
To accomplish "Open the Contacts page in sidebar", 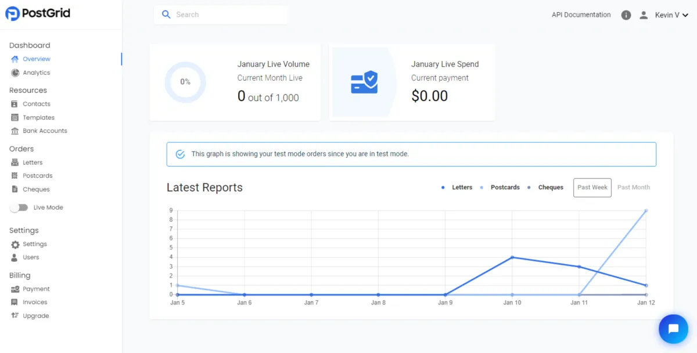I will click(x=36, y=104).
